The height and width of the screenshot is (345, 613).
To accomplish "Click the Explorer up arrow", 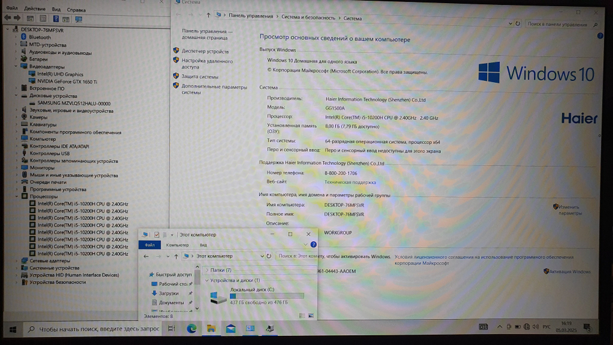I will point(177,256).
